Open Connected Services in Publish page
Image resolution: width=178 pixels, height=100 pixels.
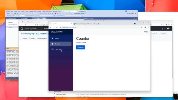click(x=13, y=25)
